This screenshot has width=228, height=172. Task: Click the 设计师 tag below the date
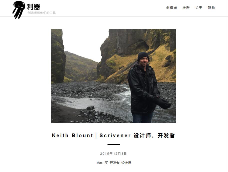[126, 163]
